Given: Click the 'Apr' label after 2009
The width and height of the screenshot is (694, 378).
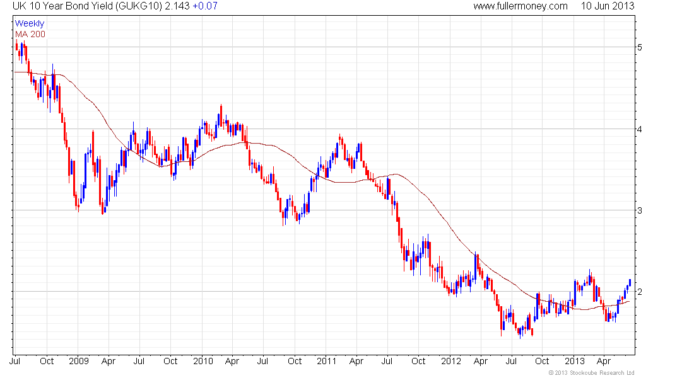Looking at the screenshot, I should coord(109,361).
